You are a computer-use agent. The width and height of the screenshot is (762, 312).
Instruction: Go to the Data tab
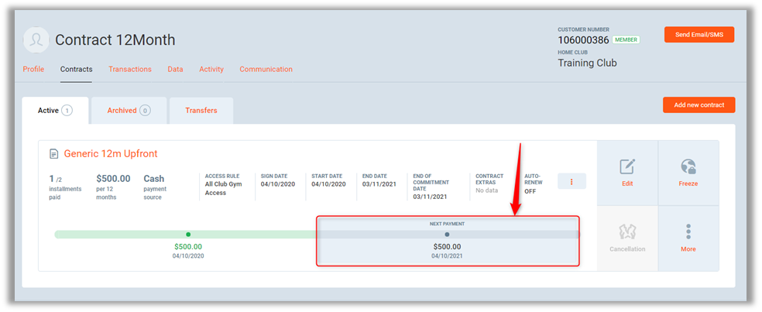[x=175, y=69]
